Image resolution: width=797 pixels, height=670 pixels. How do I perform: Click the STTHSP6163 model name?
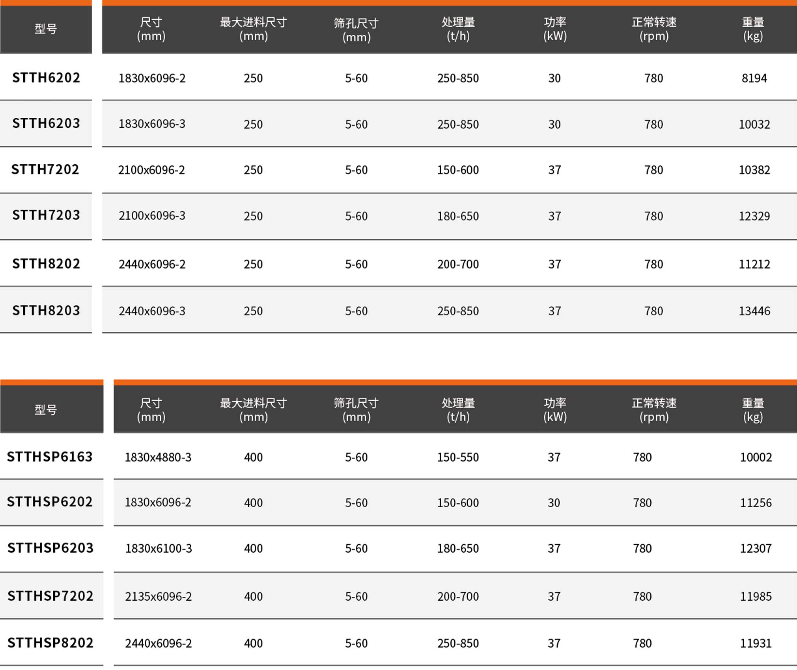[x=50, y=456]
